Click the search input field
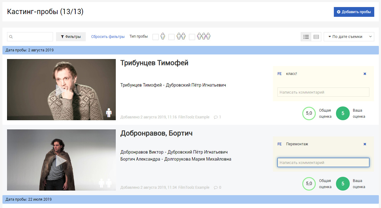 30,37
